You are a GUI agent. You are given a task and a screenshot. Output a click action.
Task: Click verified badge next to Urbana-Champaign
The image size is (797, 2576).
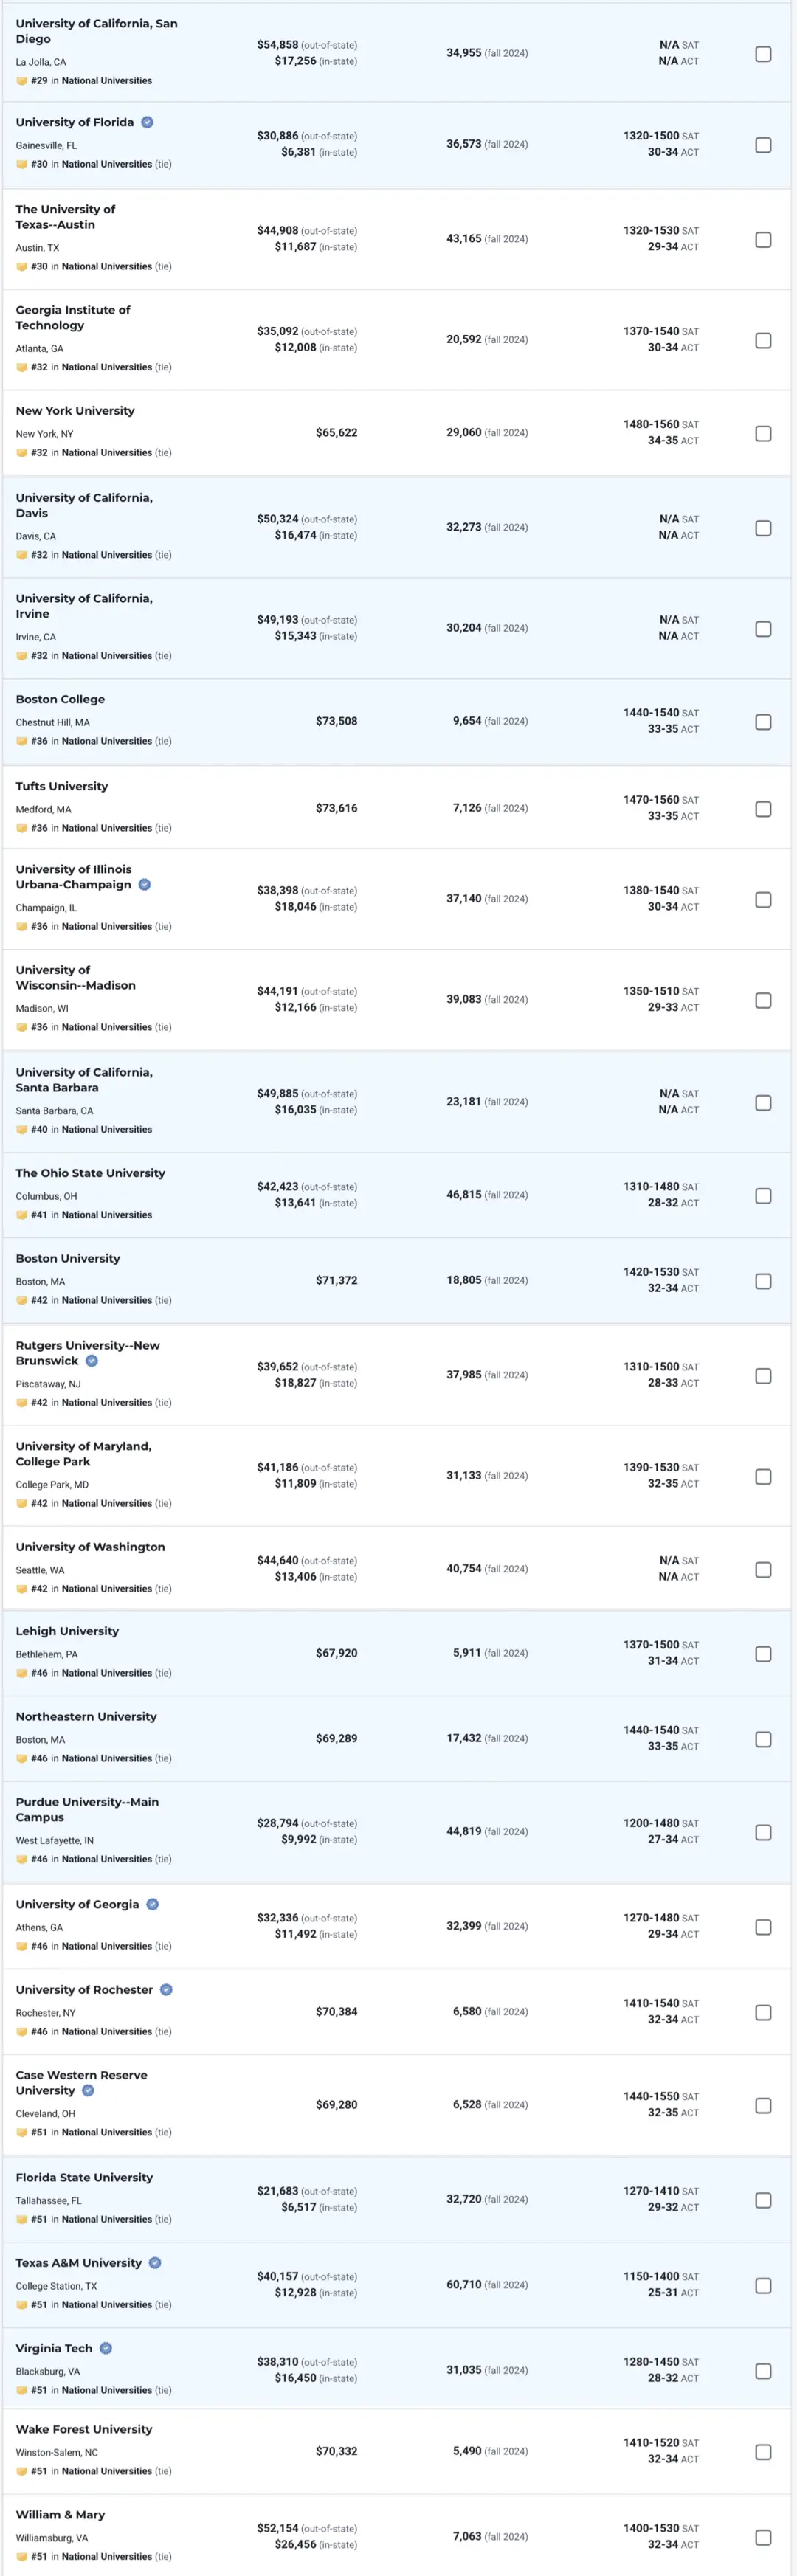145,885
